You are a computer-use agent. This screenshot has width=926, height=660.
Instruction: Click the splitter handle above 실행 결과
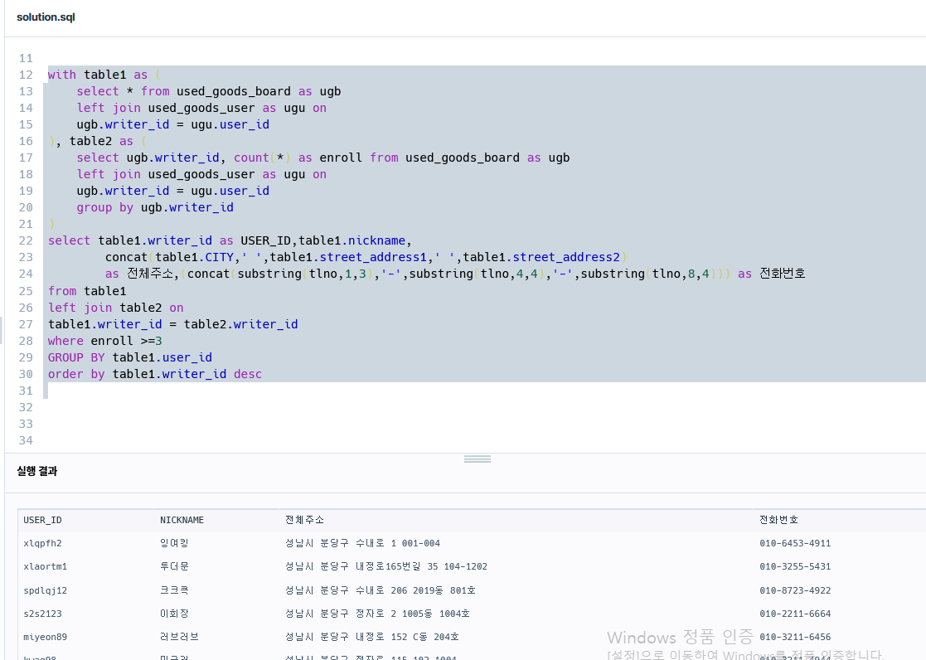(x=478, y=459)
